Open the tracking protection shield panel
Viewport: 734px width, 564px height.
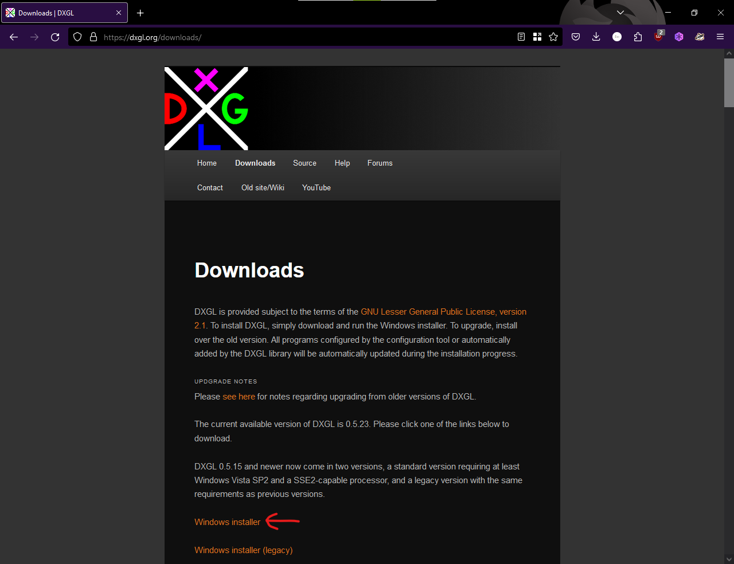click(77, 37)
